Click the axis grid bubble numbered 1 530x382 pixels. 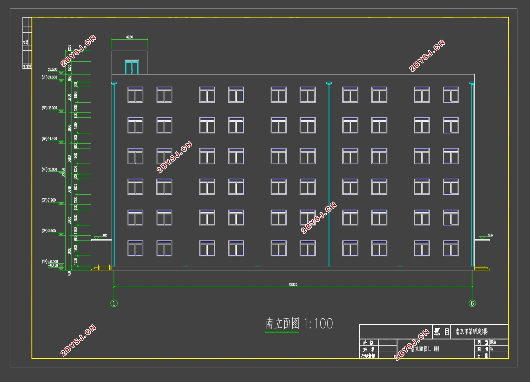coord(114,303)
